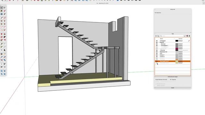
Task: Click the Dashes column header
Action: coord(180,39)
